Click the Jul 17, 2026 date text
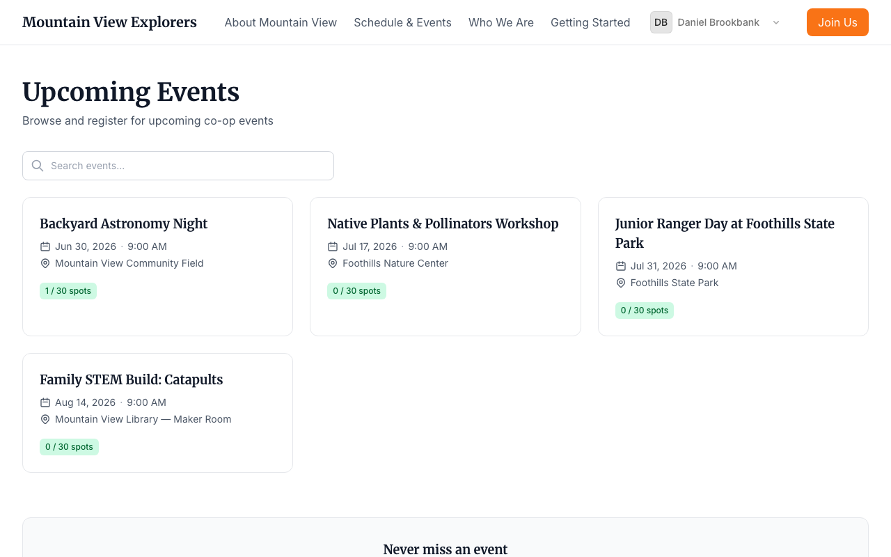This screenshot has height=557, width=891. (370, 246)
